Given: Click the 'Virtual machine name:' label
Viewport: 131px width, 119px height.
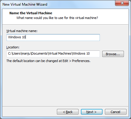Looking at the screenshot, I should pyautogui.click(x=22, y=31).
